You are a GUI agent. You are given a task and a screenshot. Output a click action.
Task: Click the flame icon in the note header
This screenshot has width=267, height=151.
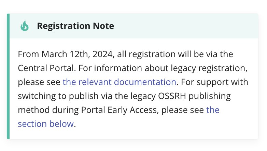[25, 26]
